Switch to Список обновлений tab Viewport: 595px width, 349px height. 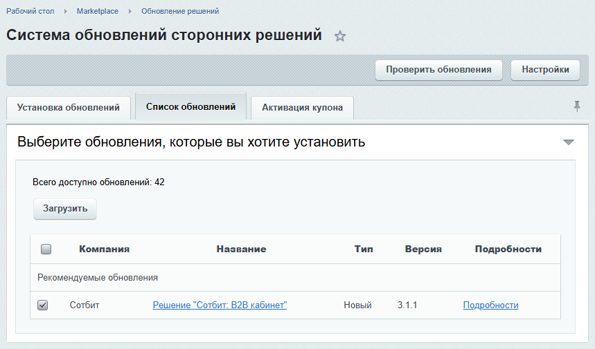(x=191, y=106)
